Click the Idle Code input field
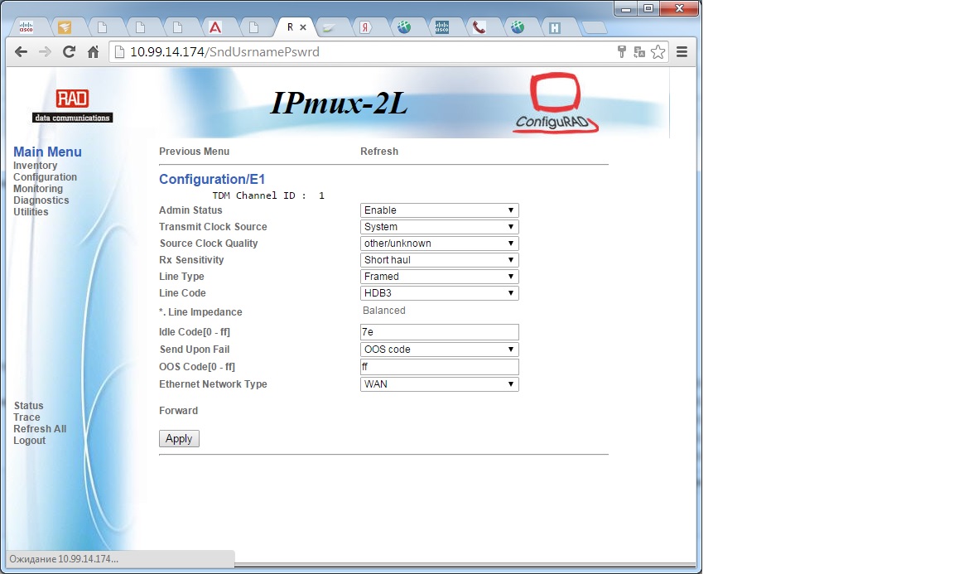 click(x=439, y=332)
